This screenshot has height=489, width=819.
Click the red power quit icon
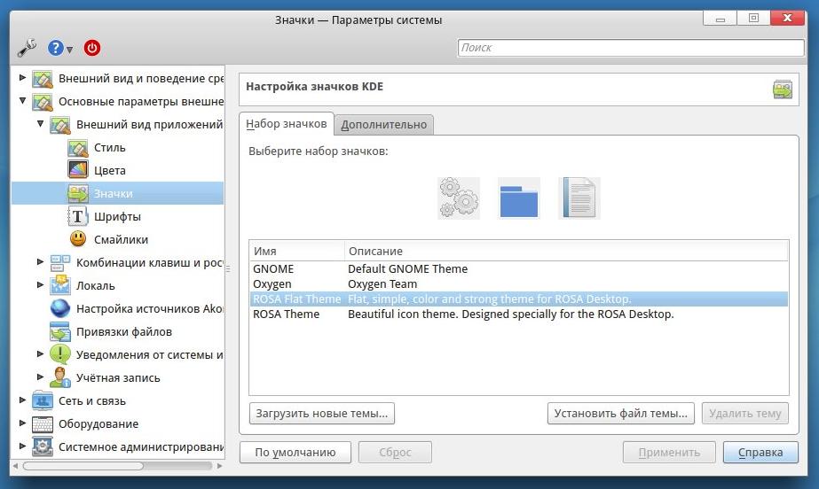click(92, 48)
